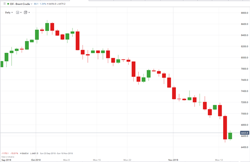Click the 6653.8 current price tag
The height and width of the screenshot is (162, 250).
[244, 133]
